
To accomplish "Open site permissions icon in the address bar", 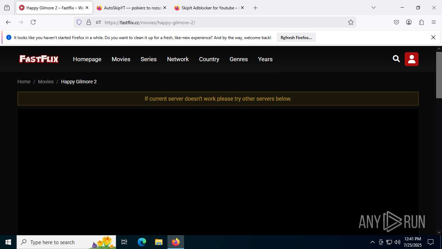I will [98, 22].
